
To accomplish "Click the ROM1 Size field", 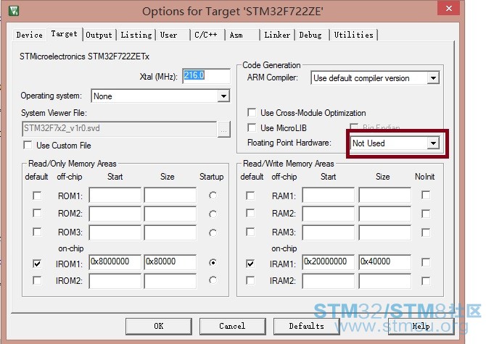I will [x=170, y=195].
